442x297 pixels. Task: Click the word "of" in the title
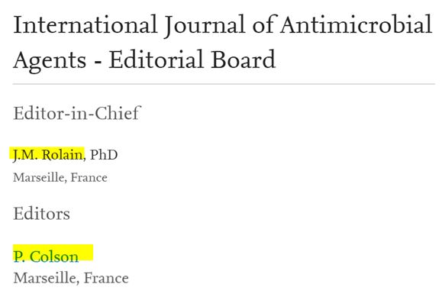tap(264, 25)
